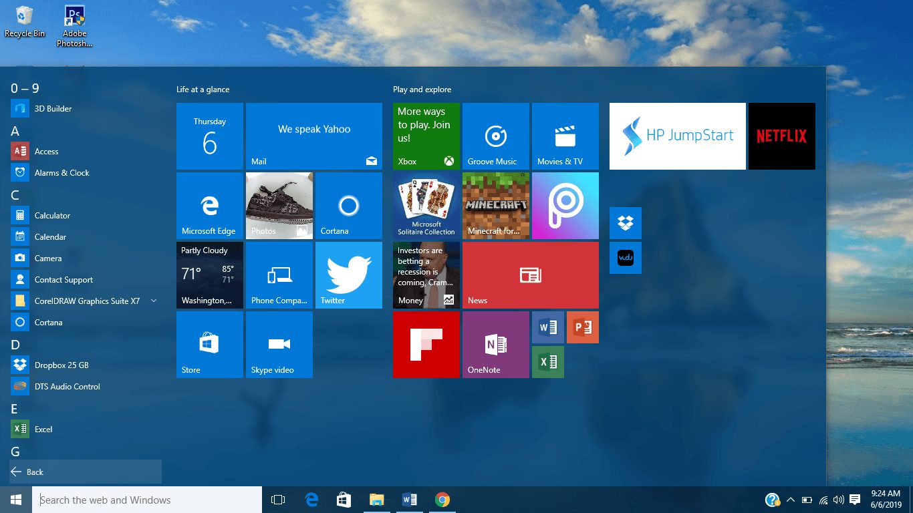The image size is (913, 513).
Task: Open the PicsArt tile
Action: (x=565, y=206)
